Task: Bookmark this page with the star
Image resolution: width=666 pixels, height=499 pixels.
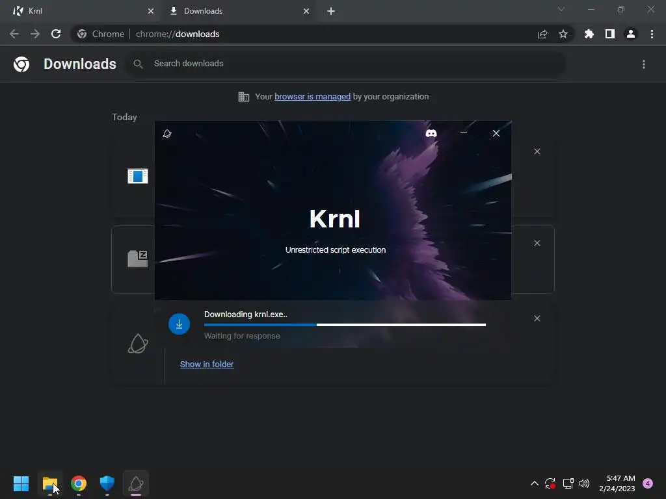Action: [x=563, y=34]
